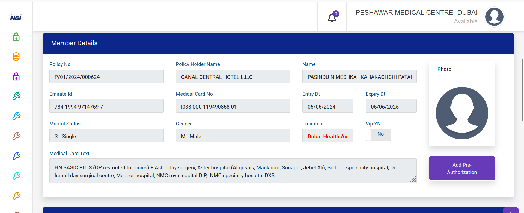Image resolution: width=524 pixels, height=213 pixels.
Task: Click the yellow wrench sidebar icon
Action: pyautogui.click(x=16, y=196)
